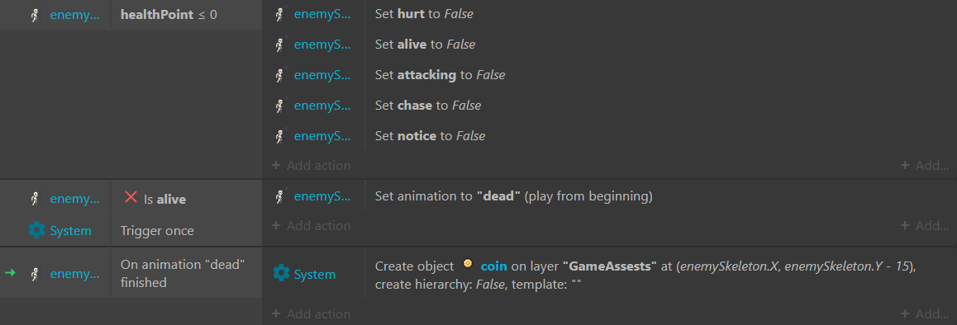Select Set animation to "dead" action

(514, 196)
